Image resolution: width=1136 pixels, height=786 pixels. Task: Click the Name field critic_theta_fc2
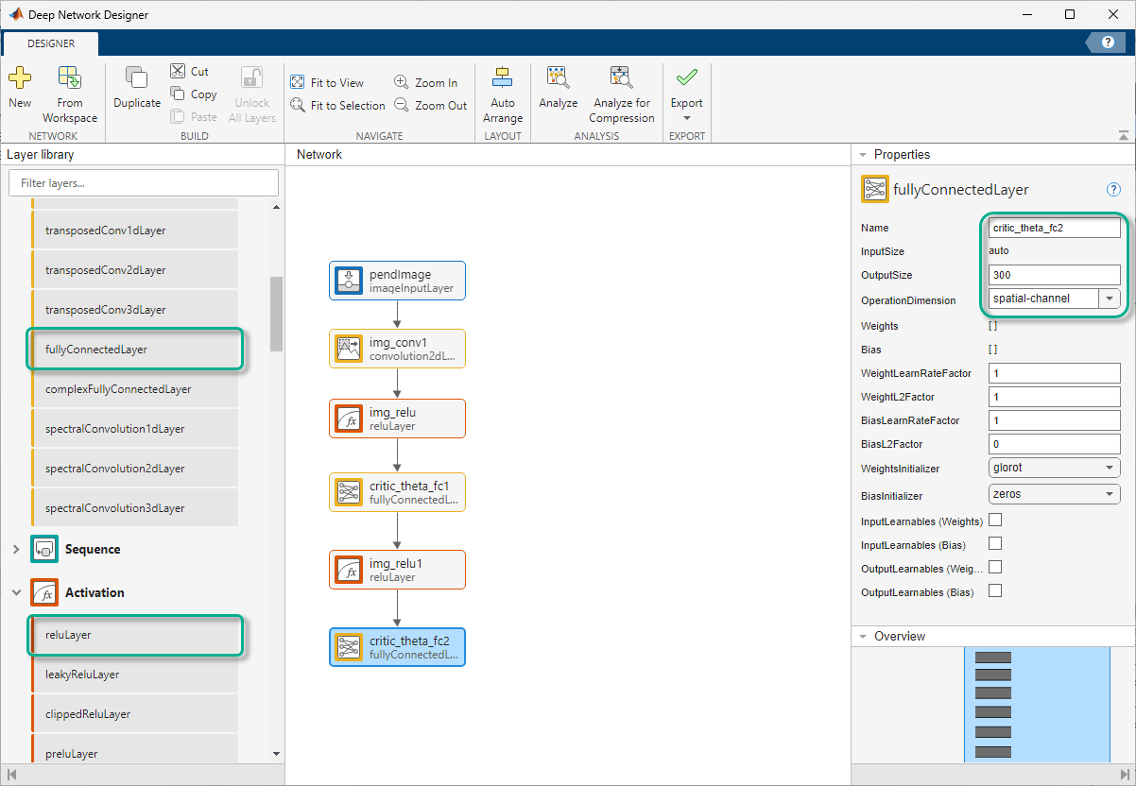pyautogui.click(x=1055, y=228)
